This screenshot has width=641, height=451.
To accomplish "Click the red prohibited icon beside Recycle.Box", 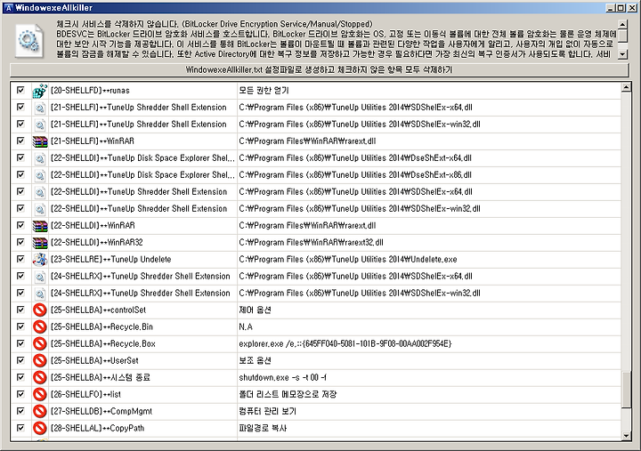I will click(x=40, y=344).
